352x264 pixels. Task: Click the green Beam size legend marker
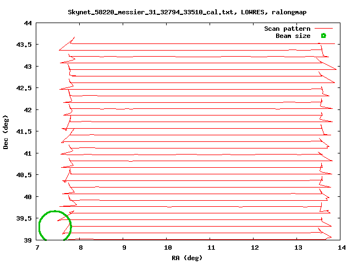click(323, 36)
